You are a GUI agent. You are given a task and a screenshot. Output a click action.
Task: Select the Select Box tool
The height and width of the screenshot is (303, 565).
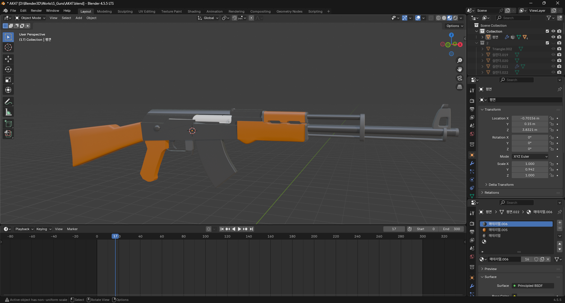tap(8, 37)
